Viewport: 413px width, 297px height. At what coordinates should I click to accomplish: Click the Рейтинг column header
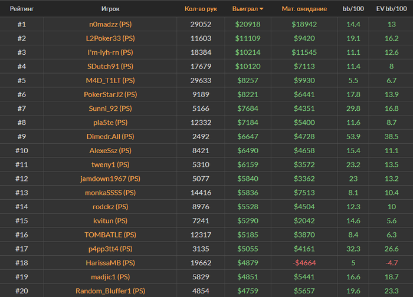21,9
